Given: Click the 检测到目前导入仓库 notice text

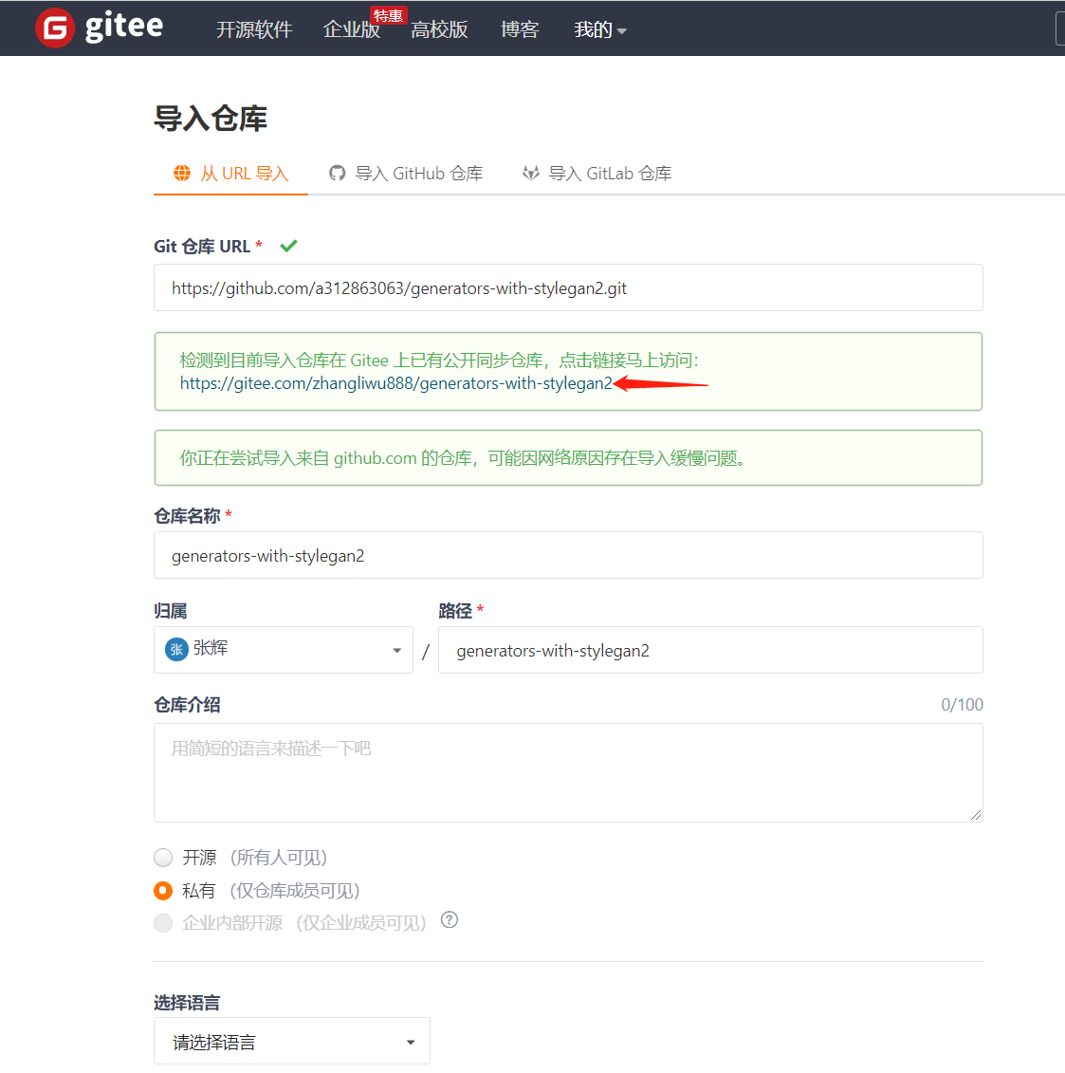Looking at the screenshot, I should pyautogui.click(x=439, y=361).
